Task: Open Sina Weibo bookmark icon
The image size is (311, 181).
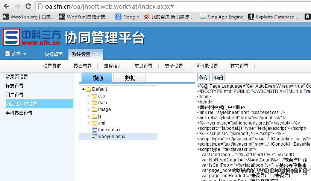Action: coord(146,17)
